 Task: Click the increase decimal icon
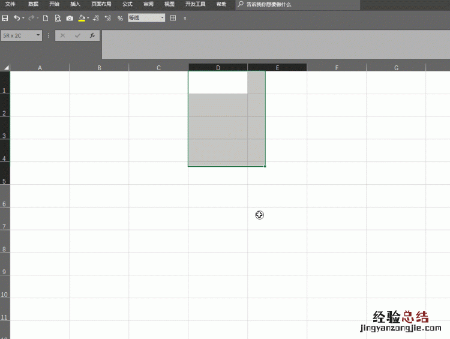coord(96,18)
